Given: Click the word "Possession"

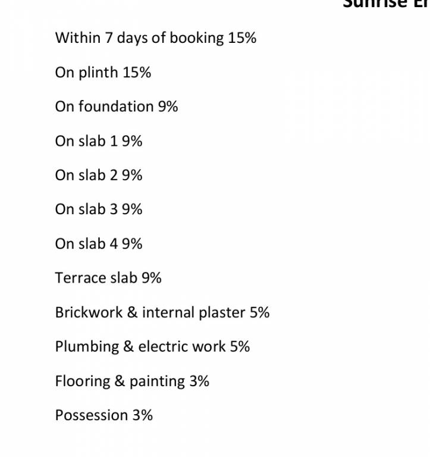Looking at the screenshot, I should [x=92, y=415].
